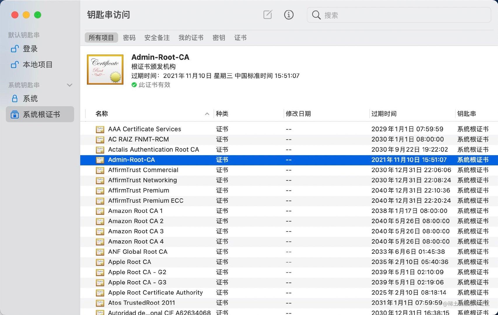Click certificate icon of Amazon Root CA 2
Screen dimensions: 498x315
click(x=100, y=221)
